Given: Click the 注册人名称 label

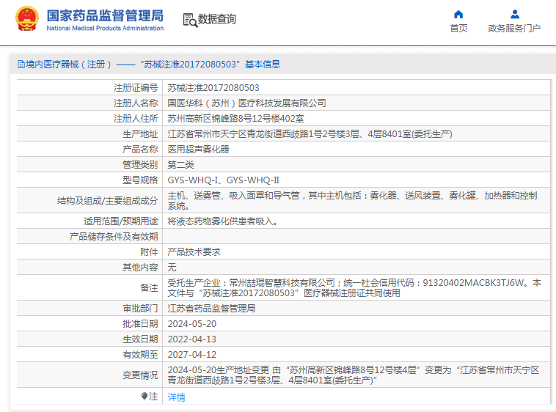Looking at the screenshot, I should (x=136, y=103).
